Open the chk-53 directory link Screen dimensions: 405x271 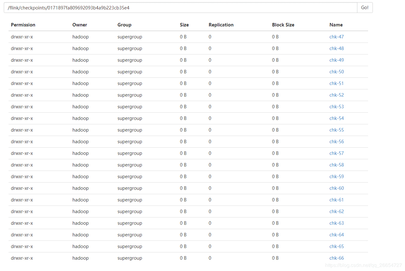(x=337, y=107)
